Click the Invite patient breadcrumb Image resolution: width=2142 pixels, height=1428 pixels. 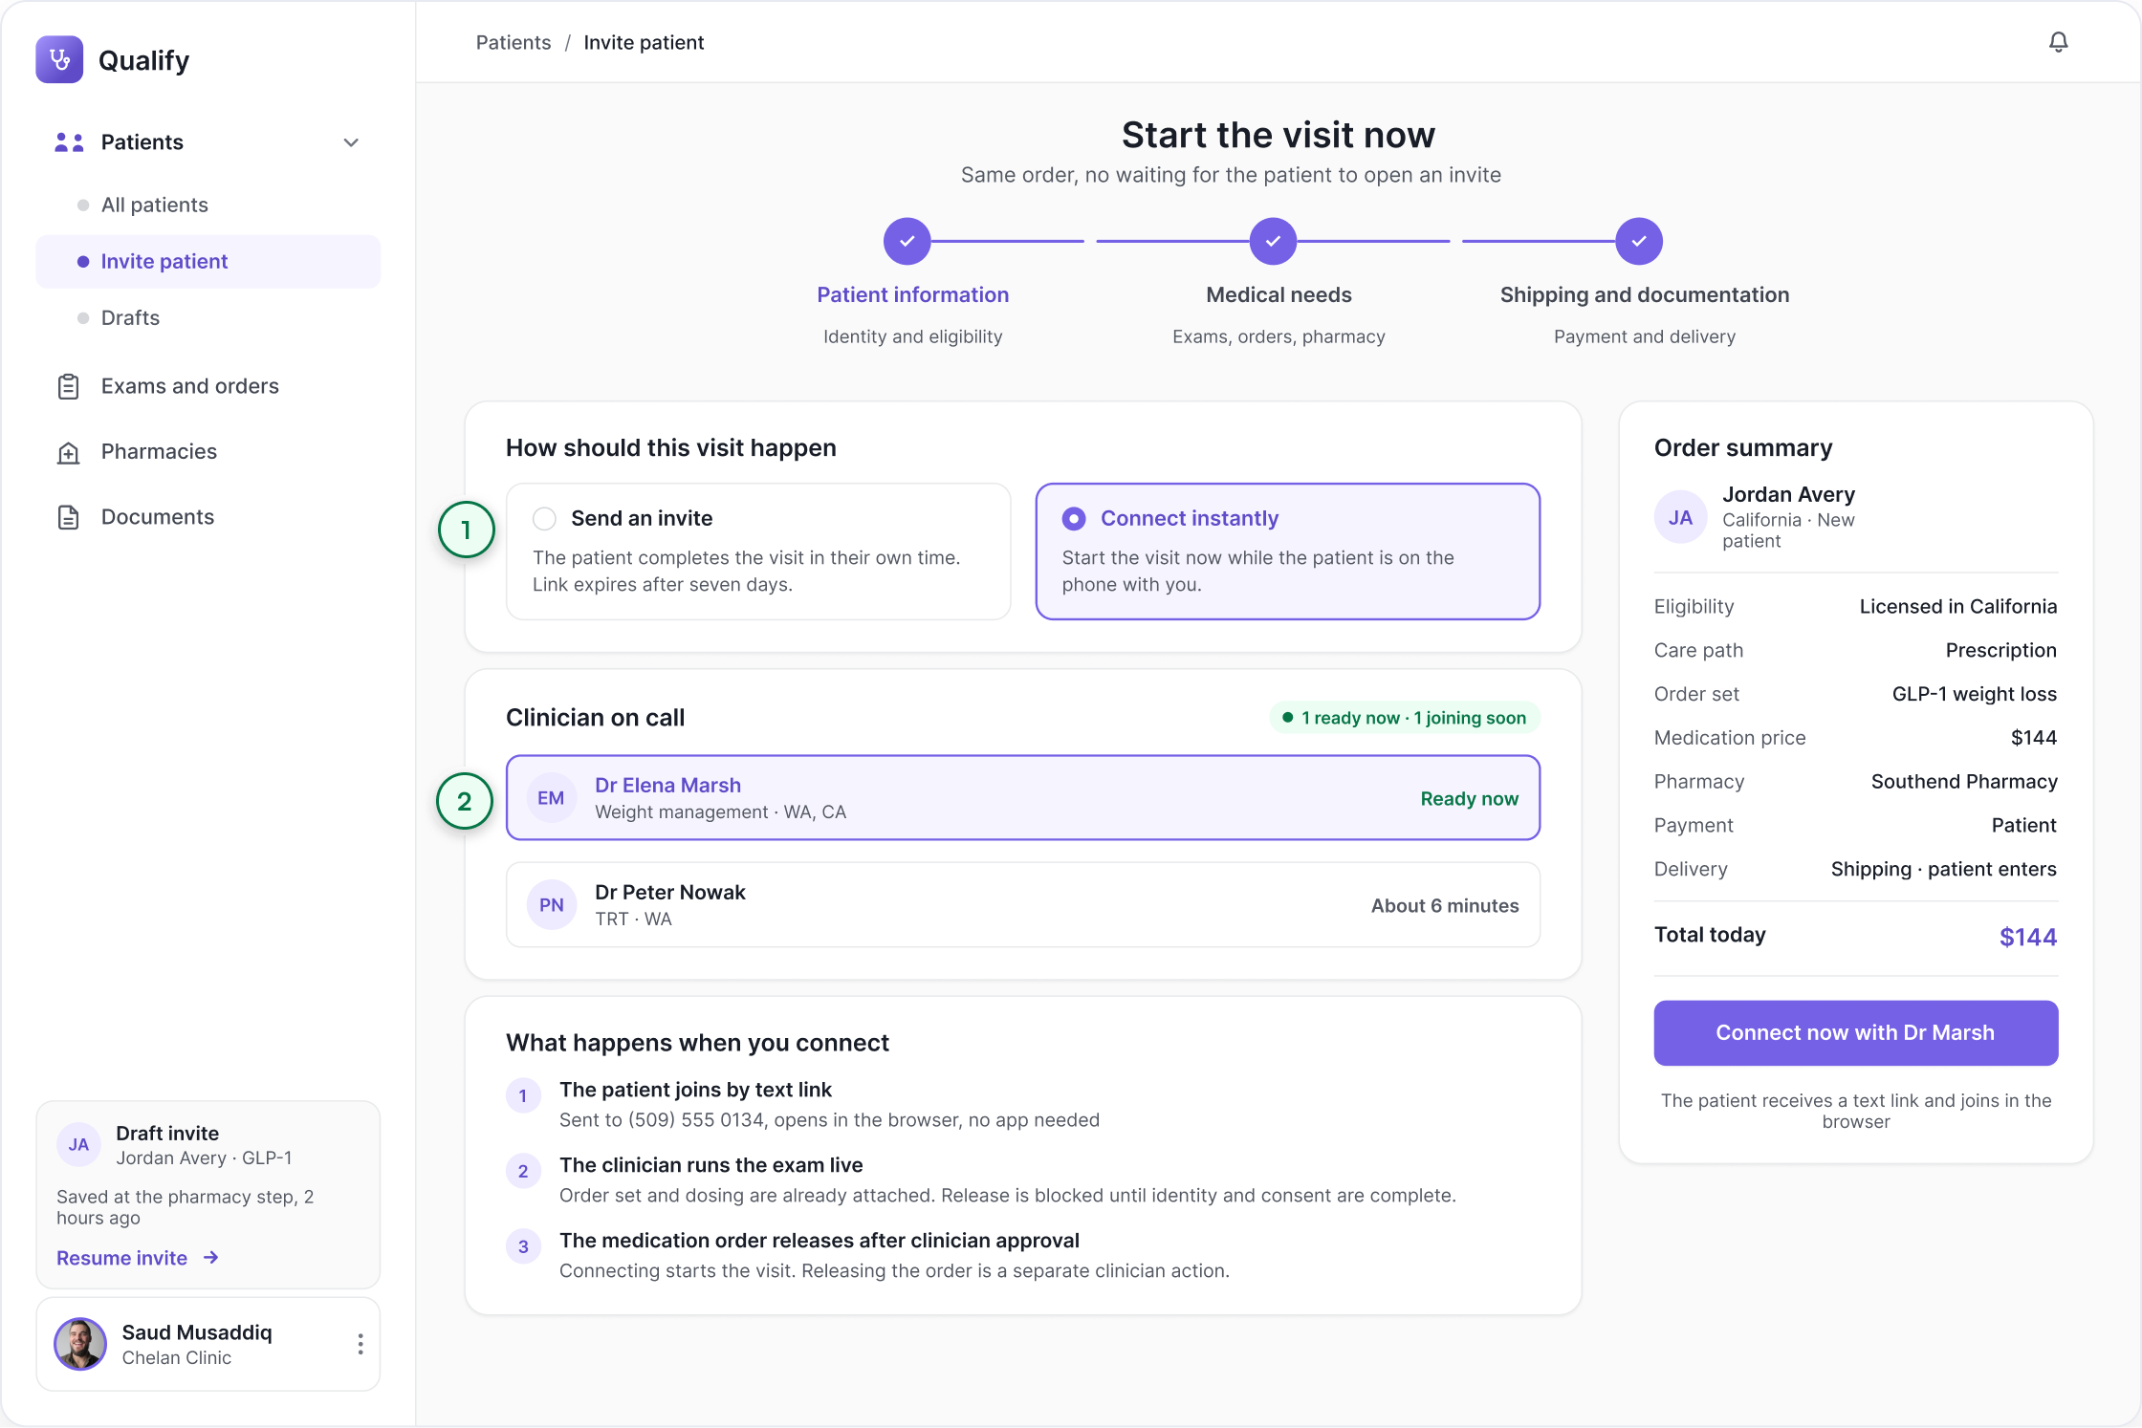[x=644, y=42]
